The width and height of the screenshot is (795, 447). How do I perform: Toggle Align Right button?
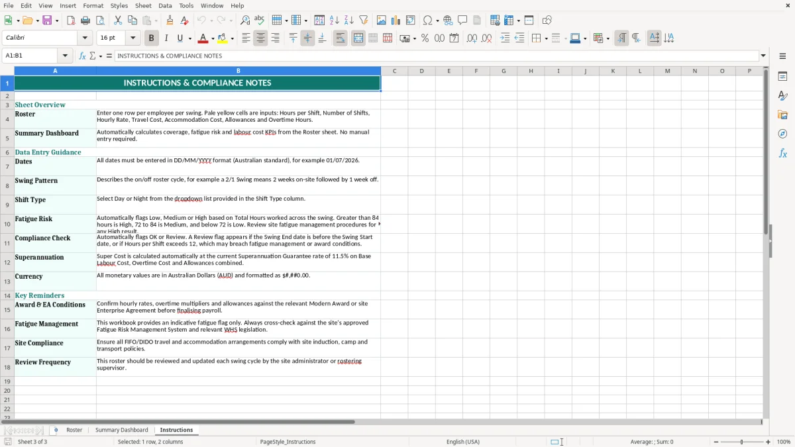tap(275, 38)
